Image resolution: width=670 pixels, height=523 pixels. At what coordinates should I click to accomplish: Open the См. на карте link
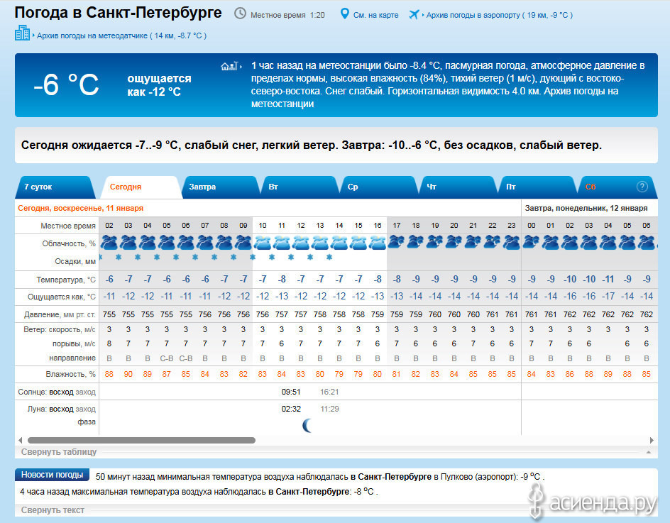click(x=375, y=15)
